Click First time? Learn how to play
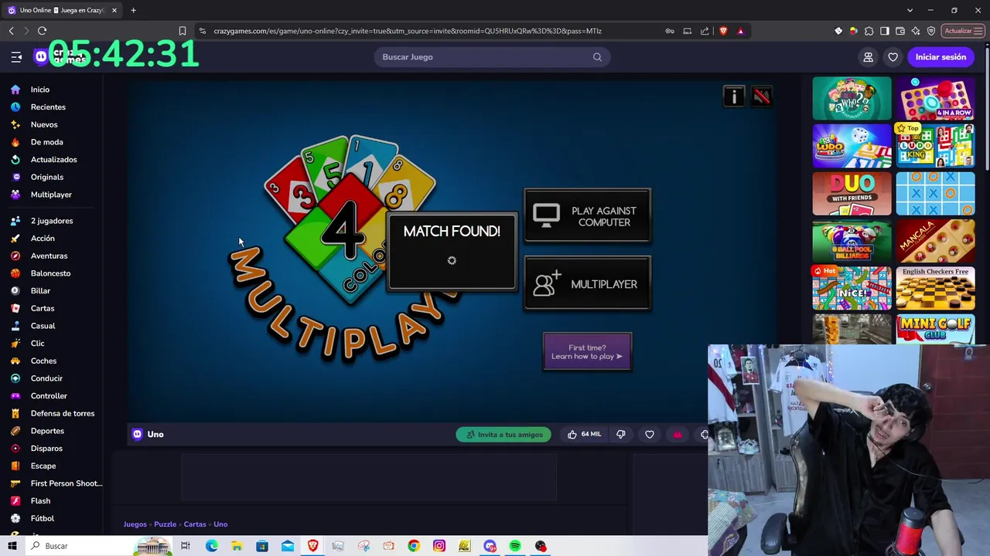Image resolution: width=990 pixels, height=556 pixels. click(588, 351)
